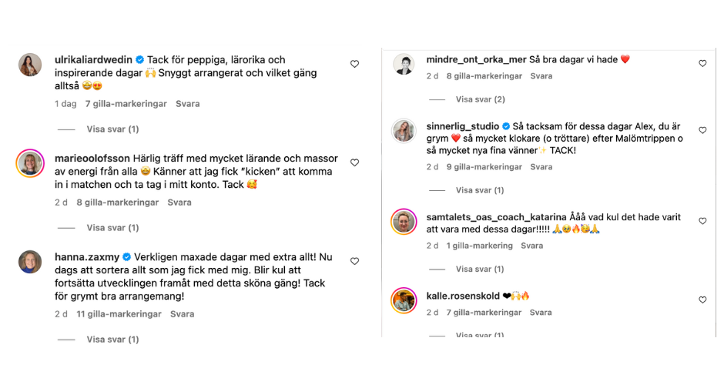Open ulrikaliardwedin's profile picture

coord(30,65)
